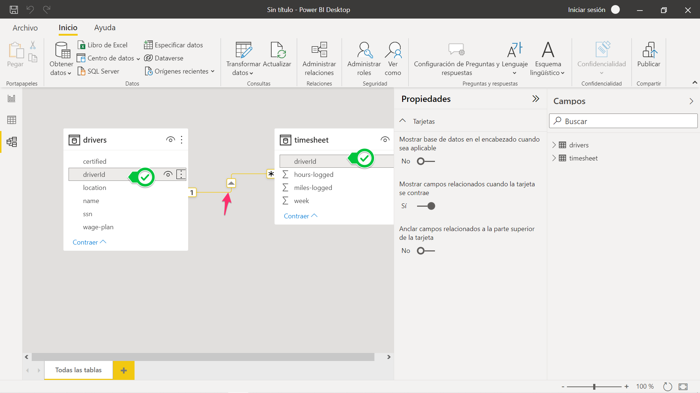The width and height of the screenshot is (700, 393).
Task: Open Administrar relaciones
Action: click(x=319, y=59)
